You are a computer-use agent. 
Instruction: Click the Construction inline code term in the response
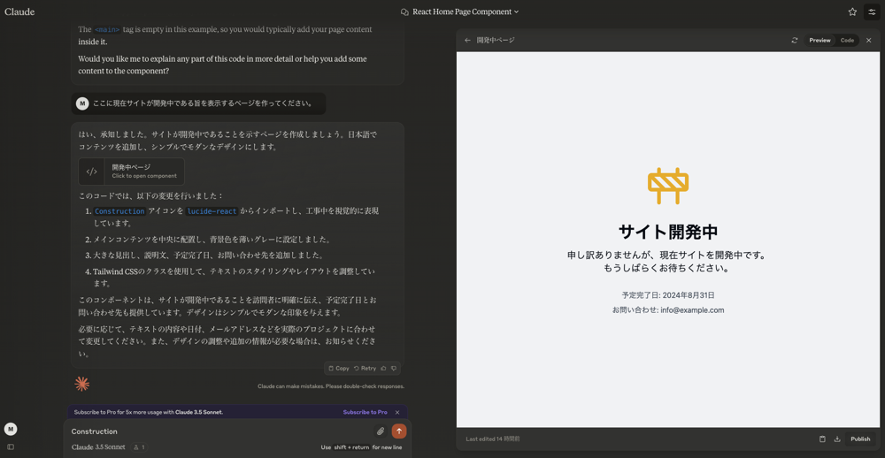tap(119, 211)
